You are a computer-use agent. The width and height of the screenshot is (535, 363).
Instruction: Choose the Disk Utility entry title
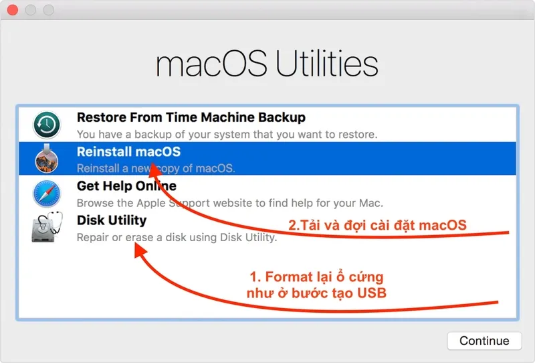coord(112,220)
